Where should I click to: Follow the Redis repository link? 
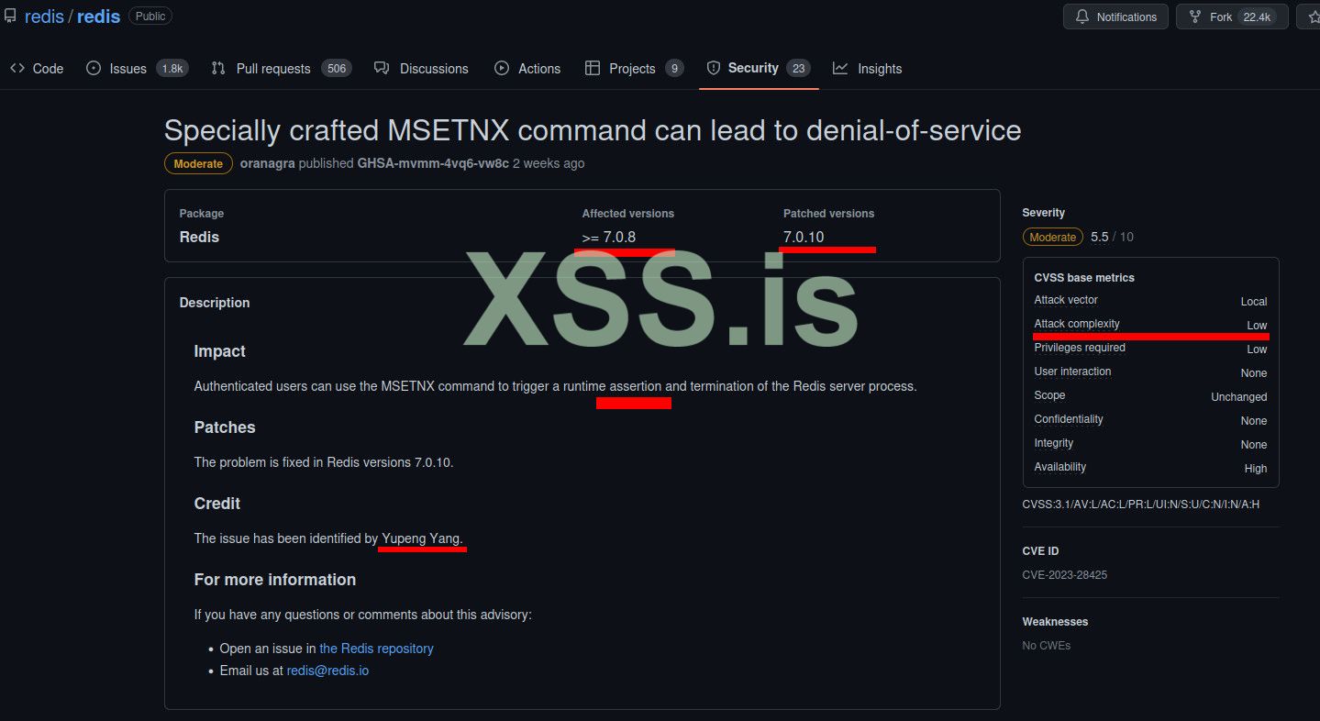click(376, 649)
